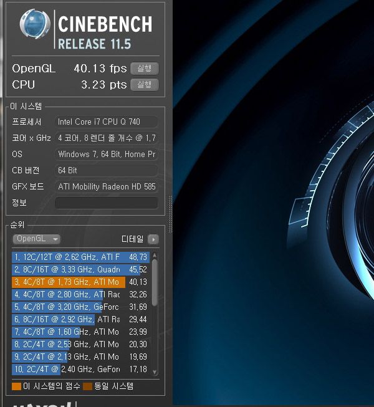
Task: Select ranking row 1. 12C/12T @ 2.62 GHz
Action: [80, 257]
